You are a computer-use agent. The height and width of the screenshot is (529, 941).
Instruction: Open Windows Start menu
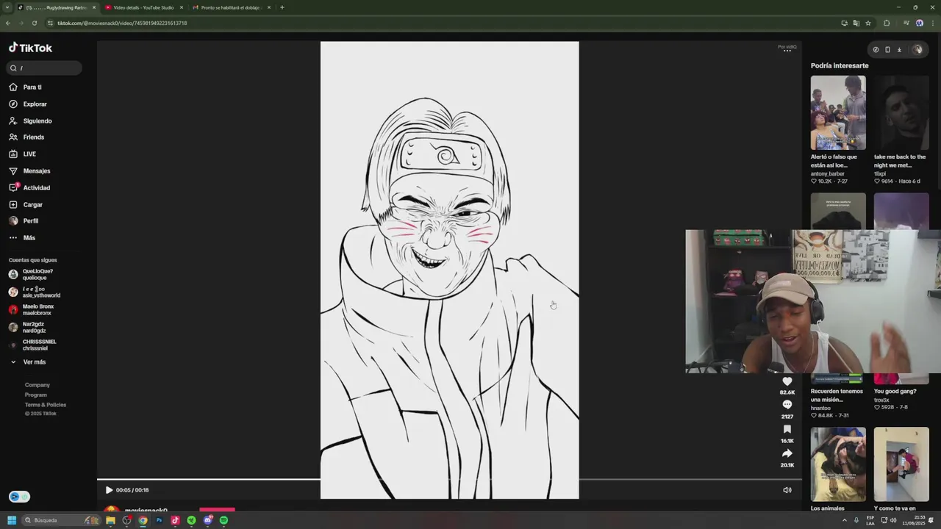[x=12, y=520]
